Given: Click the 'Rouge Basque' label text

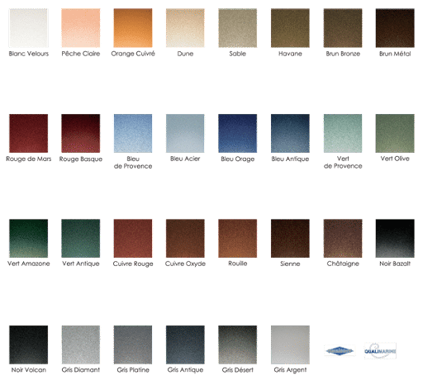Looking at the screenshot, I should 81,159.
